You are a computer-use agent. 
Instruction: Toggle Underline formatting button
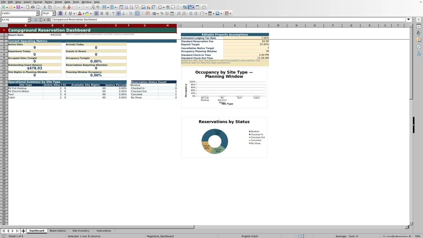pyautogui.click(x=70, y=13)
